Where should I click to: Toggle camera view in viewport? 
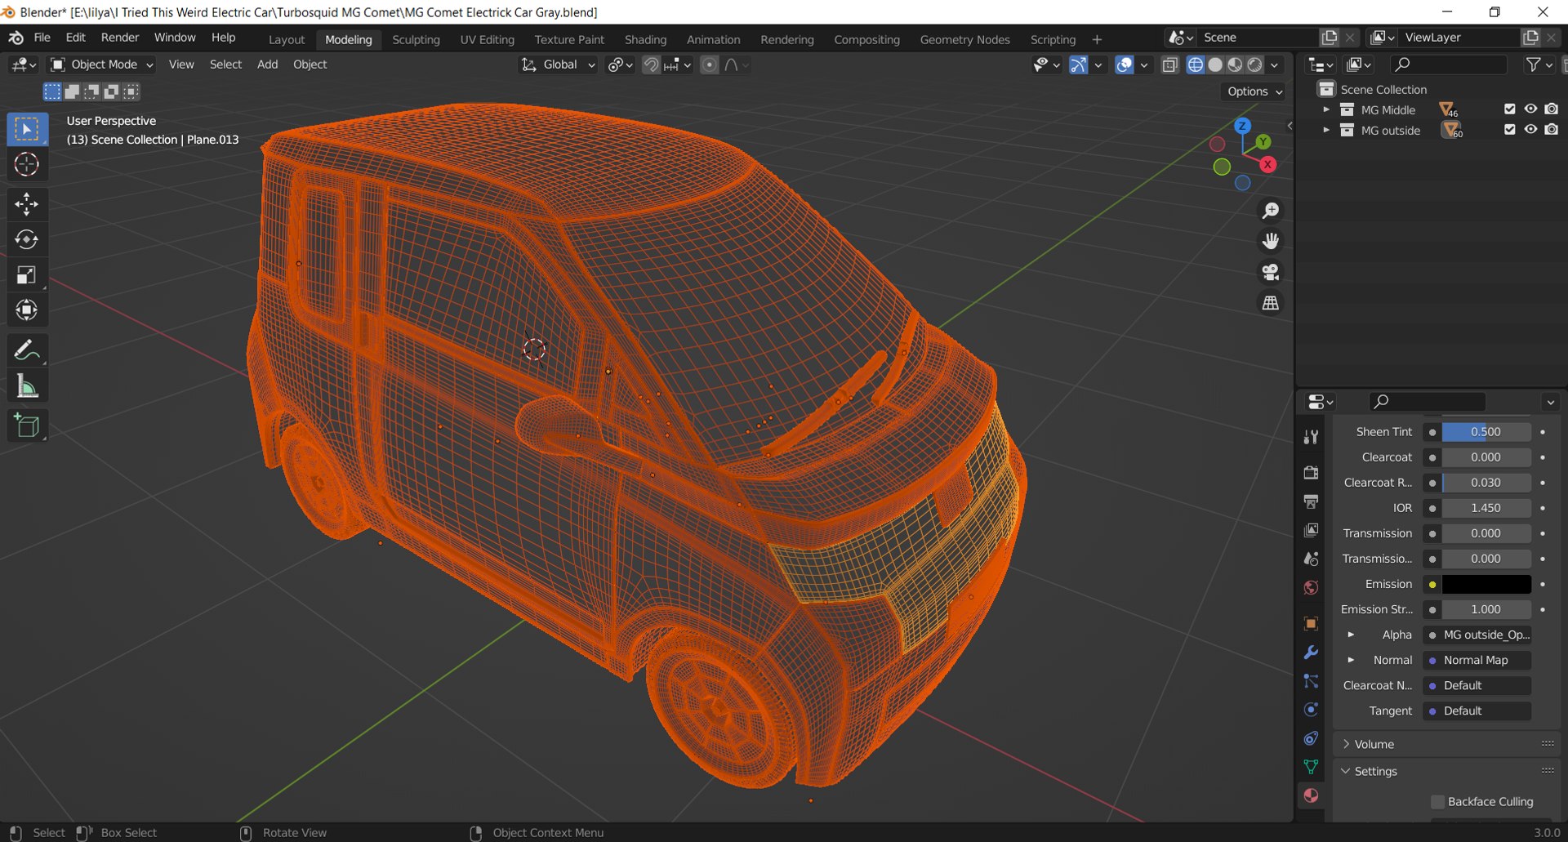[x=1270, y=272]
